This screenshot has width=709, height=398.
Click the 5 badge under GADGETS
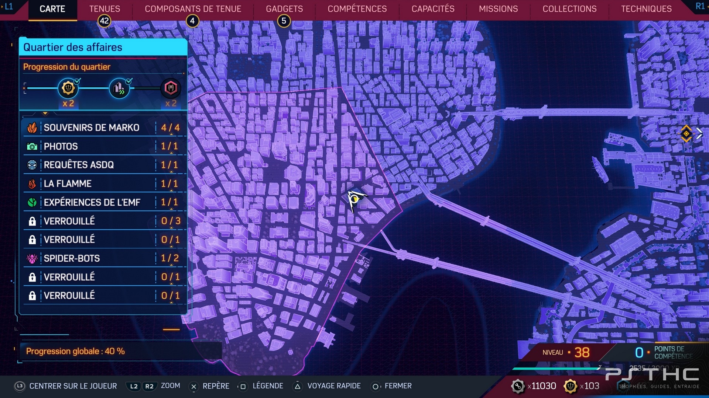pos(284,21)
